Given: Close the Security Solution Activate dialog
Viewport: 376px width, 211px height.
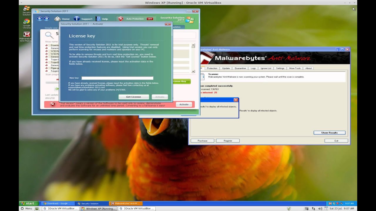Looking at the screenshot, I should tap(168, 24).
